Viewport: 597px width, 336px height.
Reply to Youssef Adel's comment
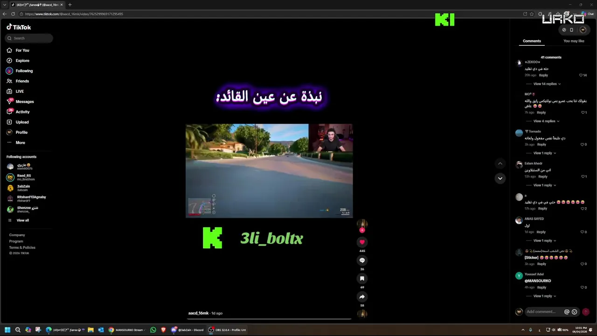tap(541, 287)
